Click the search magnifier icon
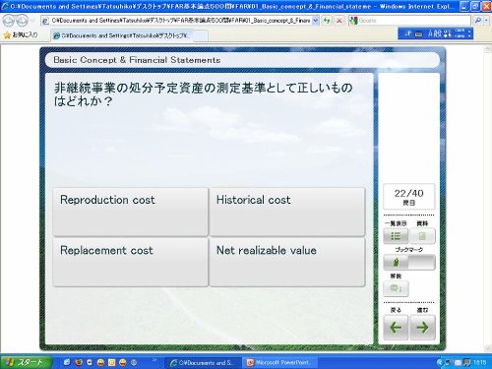Image resolution: width=492 pixels, height=369 pixels. (x=477, y=21)
